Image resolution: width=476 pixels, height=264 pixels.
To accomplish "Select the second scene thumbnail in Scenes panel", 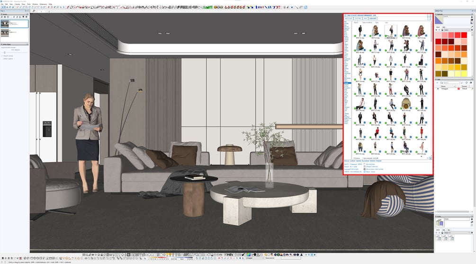I will 5,33.
